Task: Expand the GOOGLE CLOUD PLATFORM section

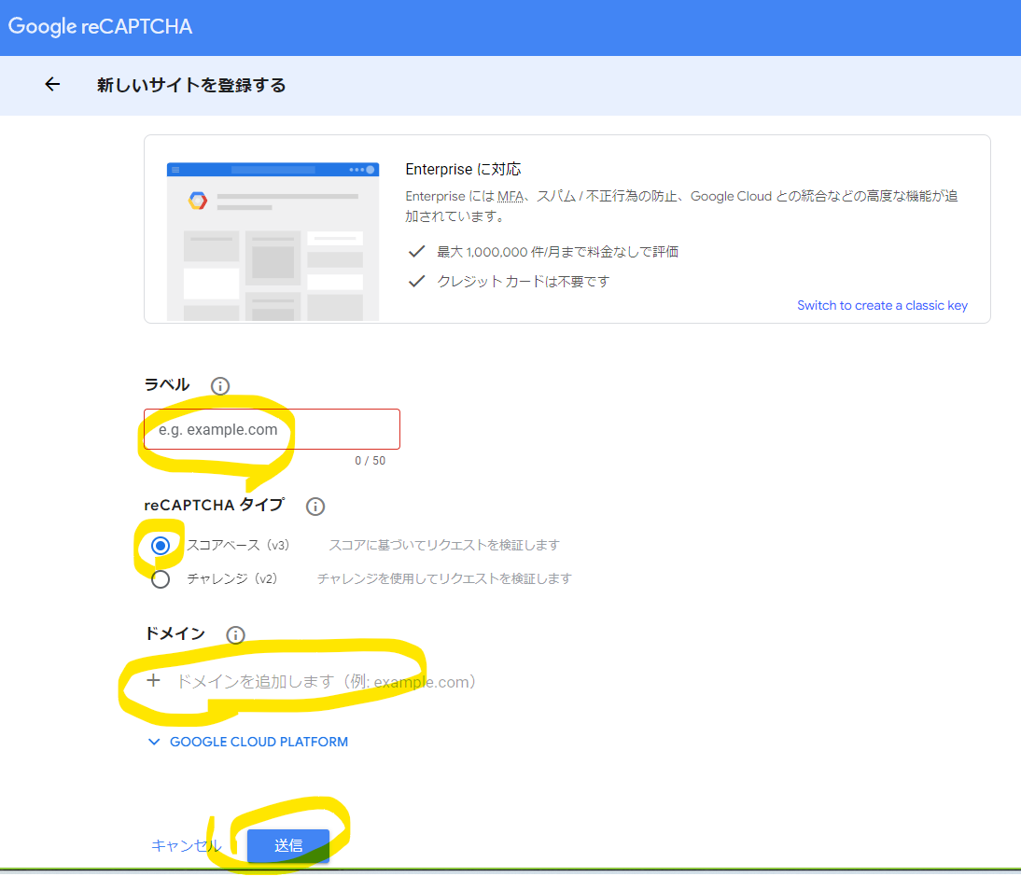Action: [248, 742]
